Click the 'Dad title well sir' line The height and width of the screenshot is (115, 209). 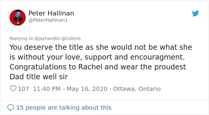coord(39,77)
